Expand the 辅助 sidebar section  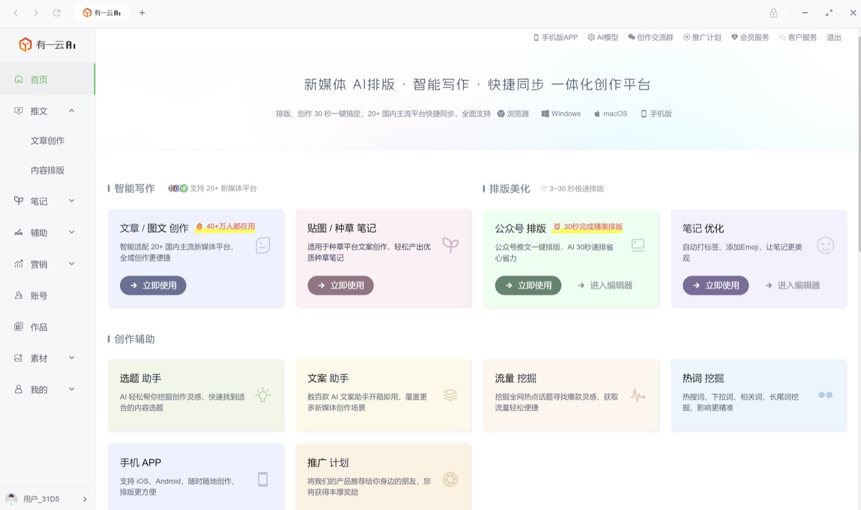click(x=71, y=232)
